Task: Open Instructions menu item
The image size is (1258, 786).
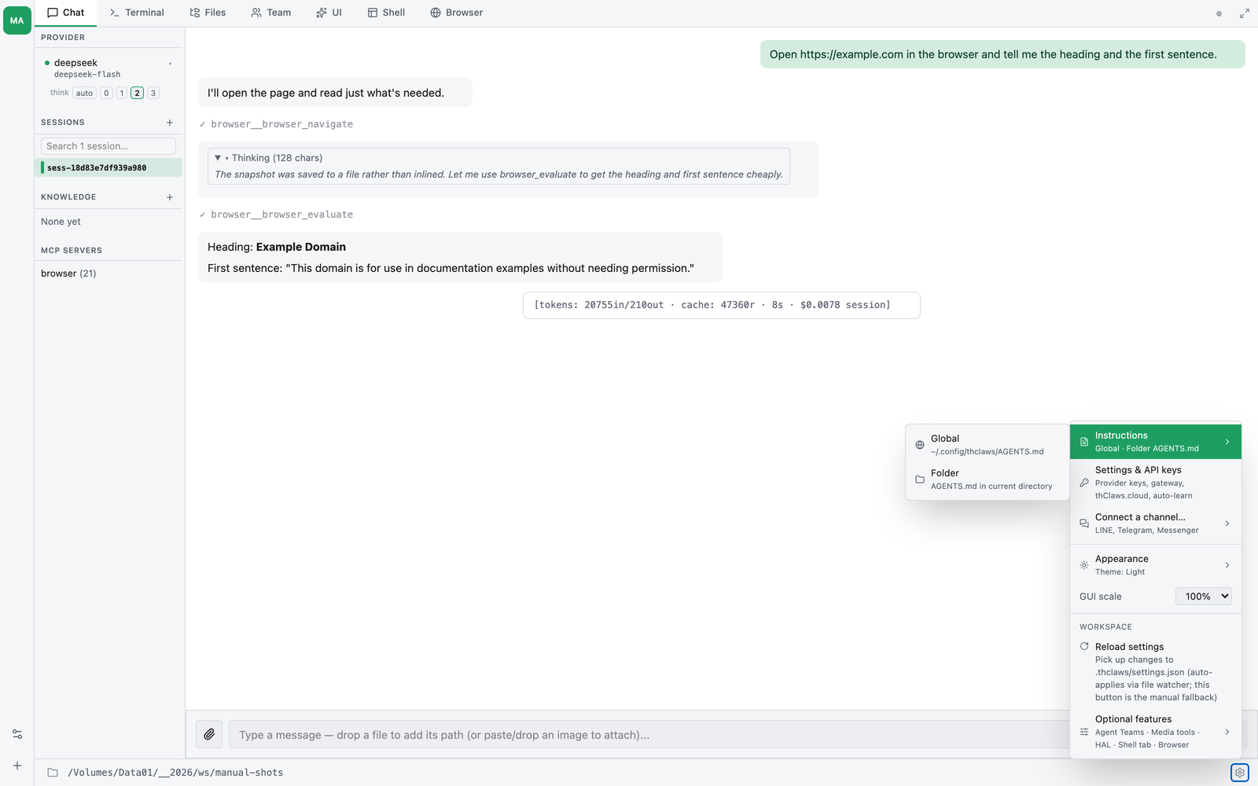Action: 1156,442
